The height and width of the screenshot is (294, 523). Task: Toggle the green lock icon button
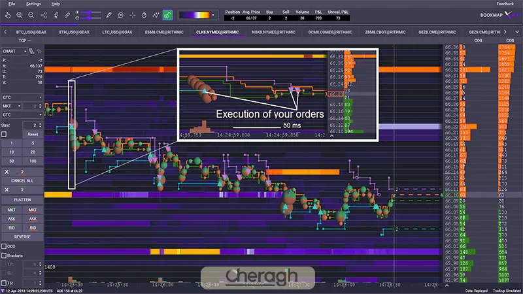pyautogui.click(x=167, y=14)
